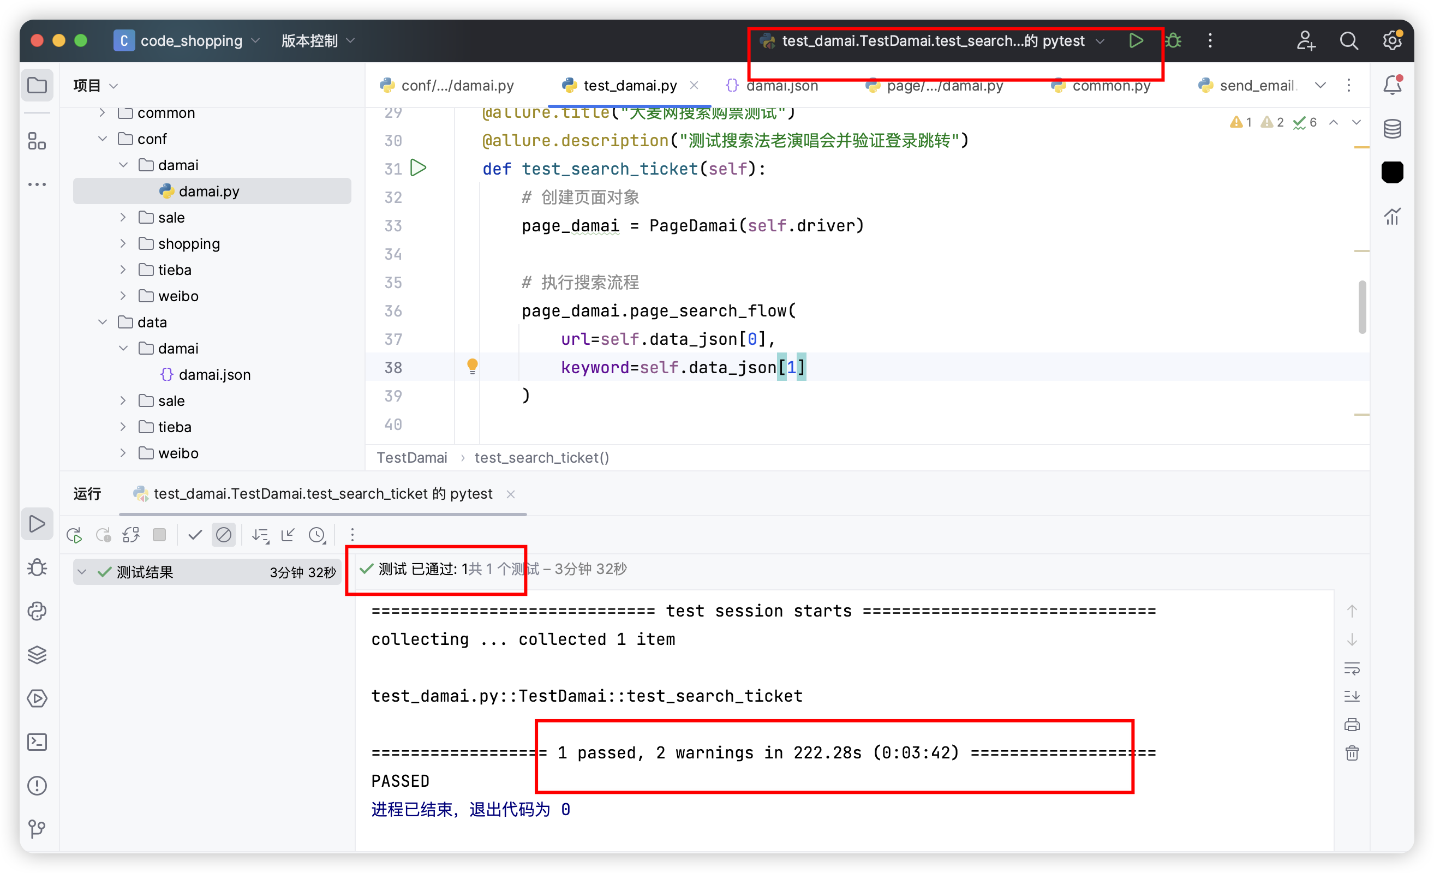
Task: Click the editor vertical scrollbar thumb
Action: [x=1362, y=307]
